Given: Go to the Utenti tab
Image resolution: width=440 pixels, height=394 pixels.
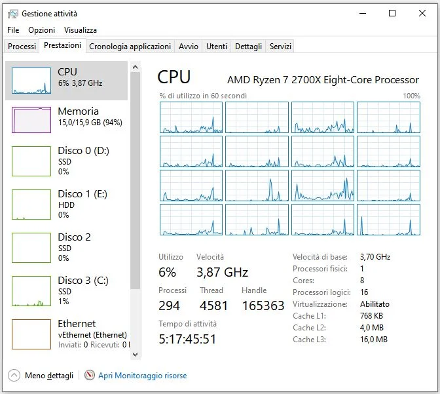Looking at the screenshot, I should coord(217,46).
